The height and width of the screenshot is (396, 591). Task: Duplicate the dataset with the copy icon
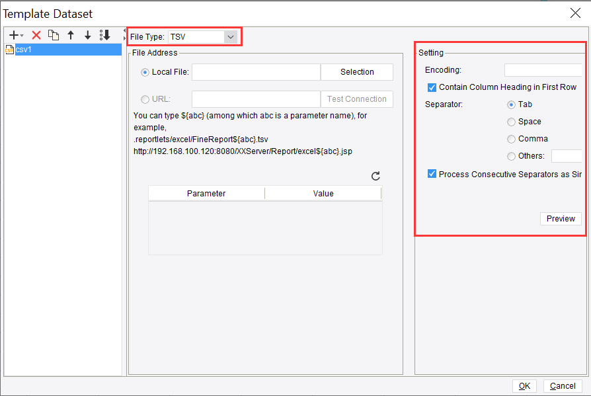[54, 34]
